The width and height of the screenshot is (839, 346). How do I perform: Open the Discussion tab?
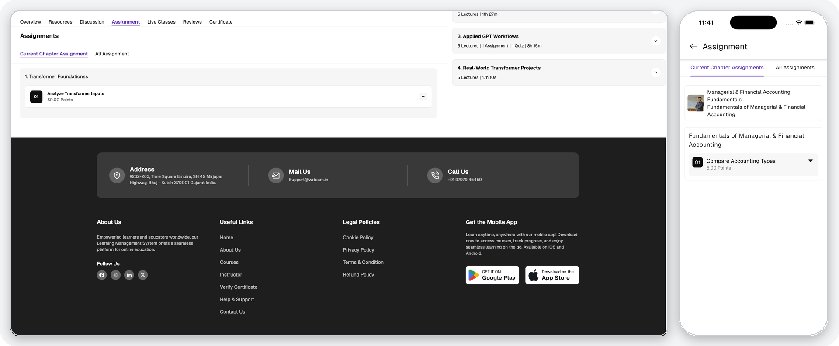point(92,22)
